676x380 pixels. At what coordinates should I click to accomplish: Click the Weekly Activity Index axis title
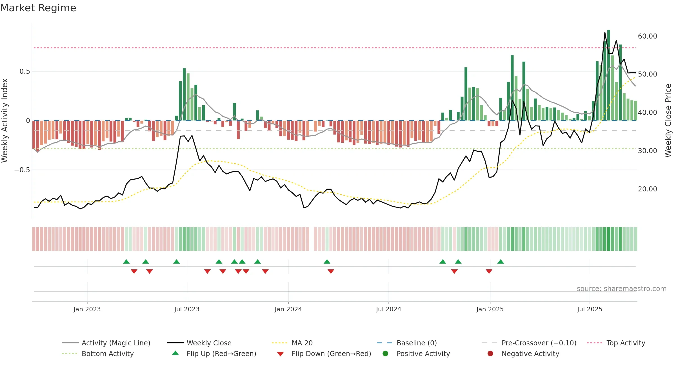coord(5,120)
